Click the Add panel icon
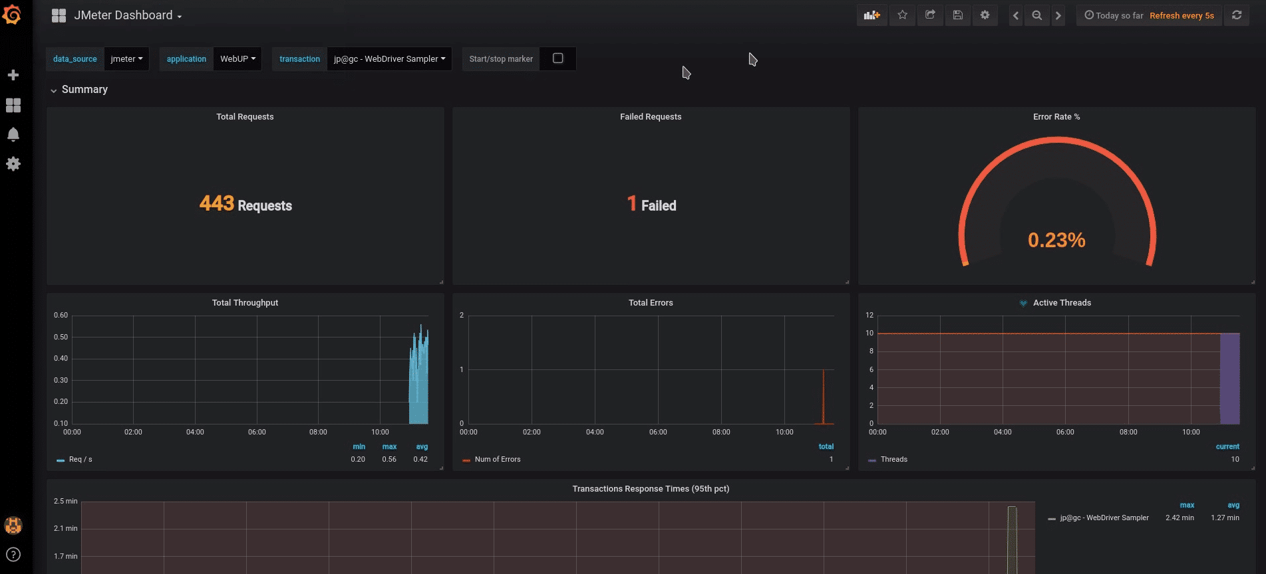The width and height of the screenshot is (1266, 574). 871,15
